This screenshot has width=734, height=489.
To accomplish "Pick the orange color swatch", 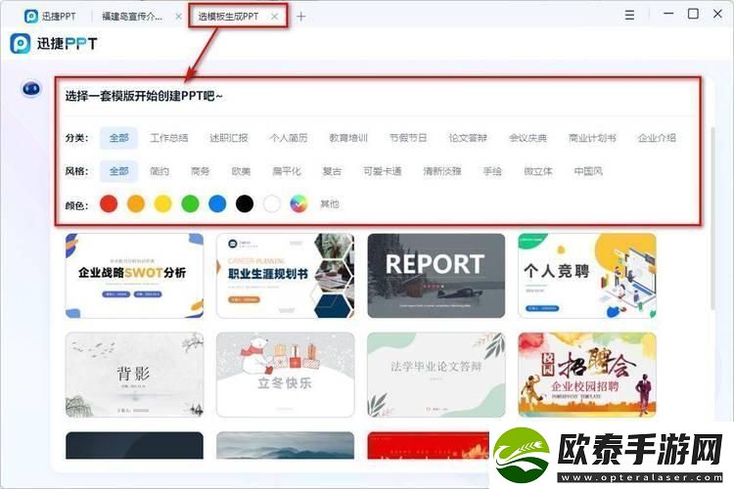I will [136, 204].
